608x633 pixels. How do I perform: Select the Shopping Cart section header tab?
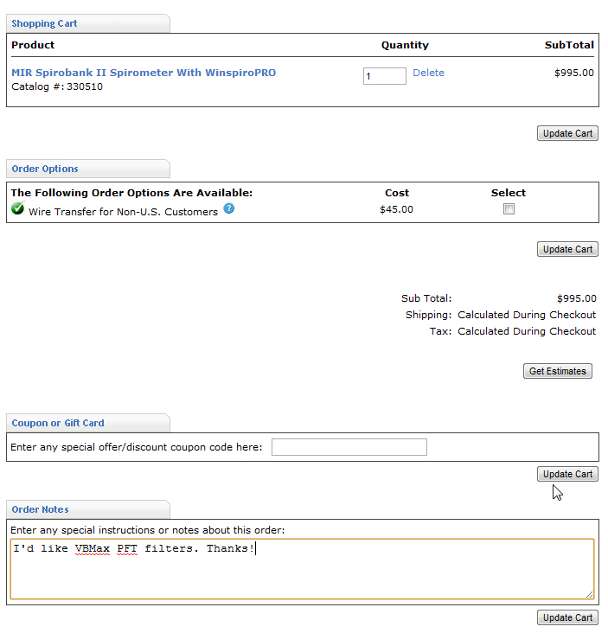click(x=44, y=23)
